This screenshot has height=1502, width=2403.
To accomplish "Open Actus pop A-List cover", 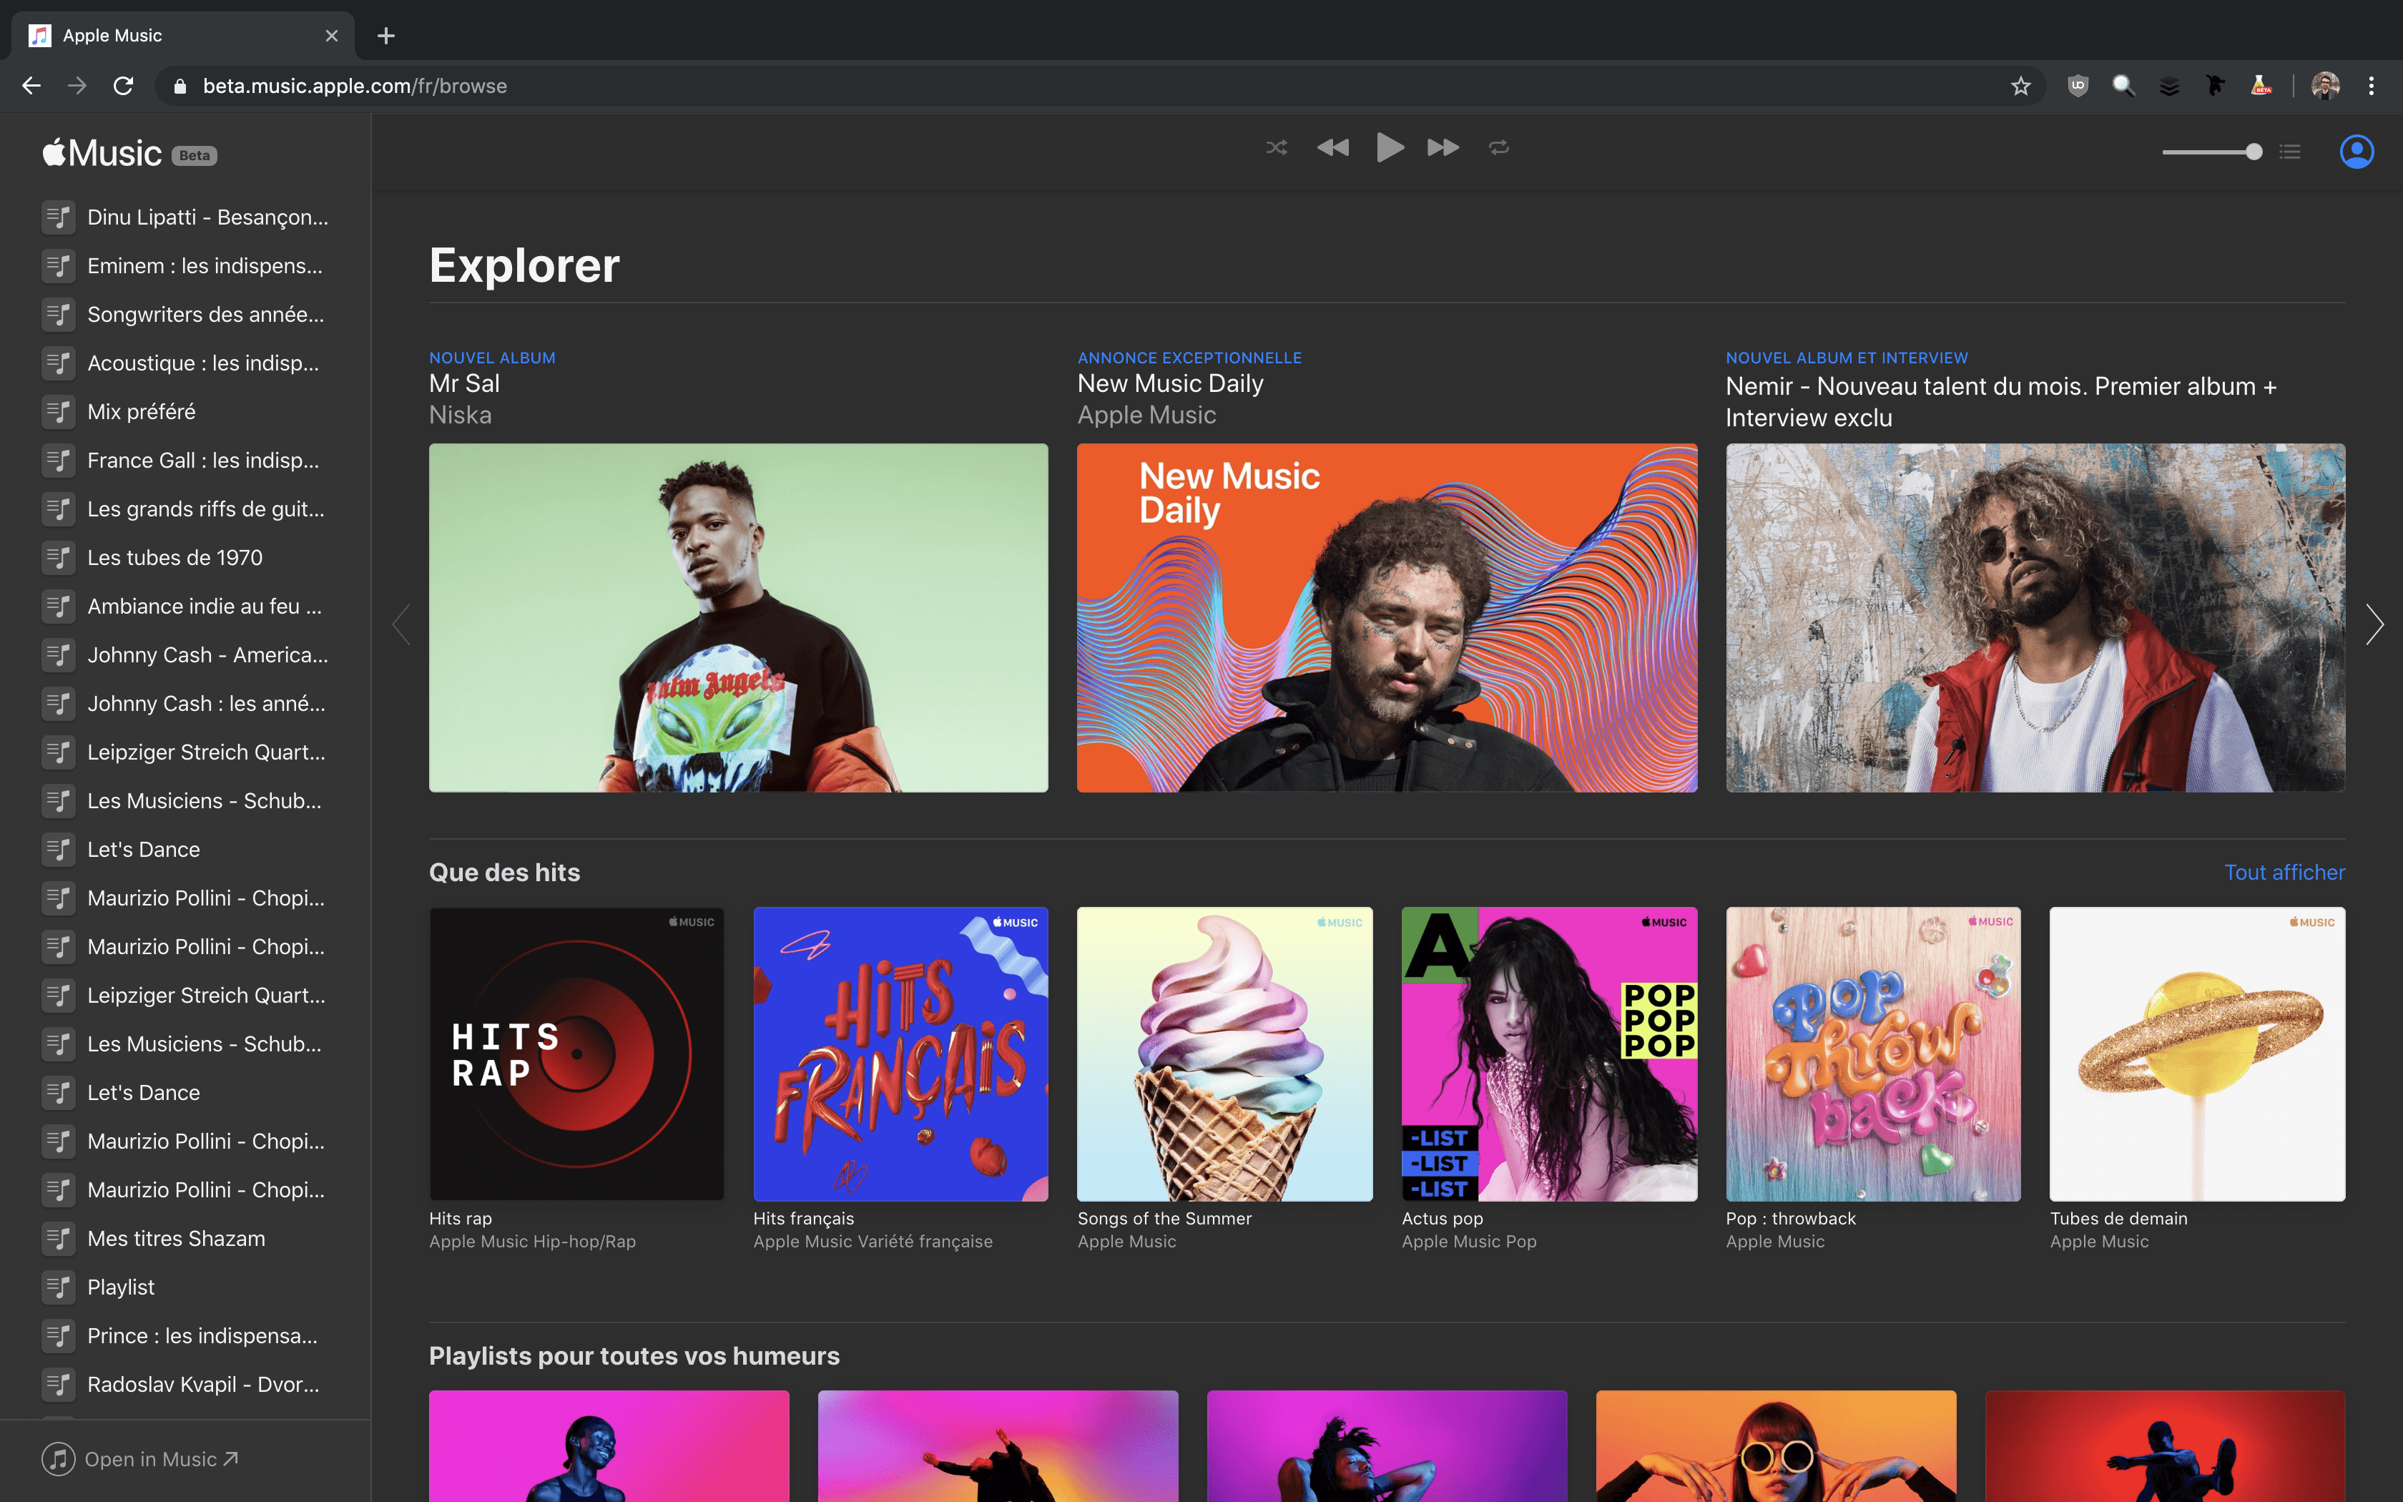I will pos(1549,1054).
